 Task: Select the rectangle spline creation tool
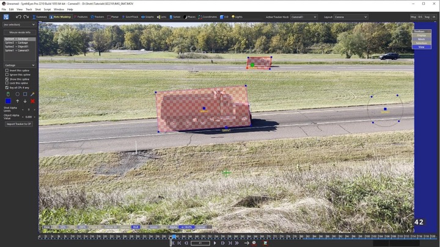(25, 94)
